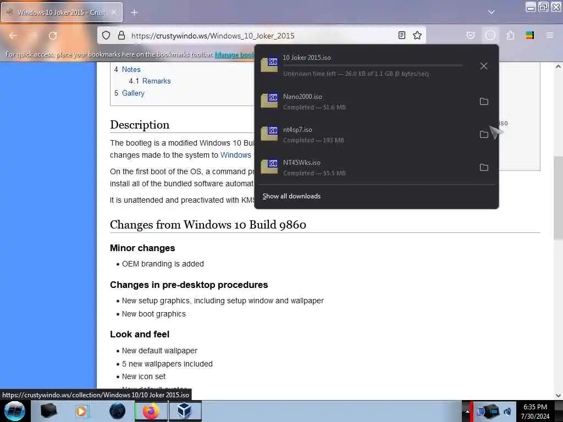Reload the current page
Viewport: 563px width, 422px height.
coord(53,36)
